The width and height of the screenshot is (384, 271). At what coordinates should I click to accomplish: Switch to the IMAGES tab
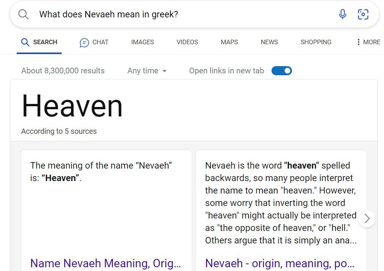(x=142, y=42)
